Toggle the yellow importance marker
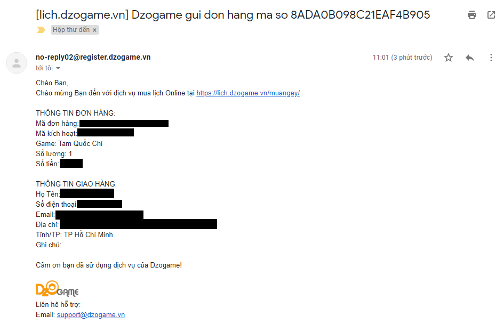Image resolution: width=504 pixels, height=332 pixels. point(41,30)
